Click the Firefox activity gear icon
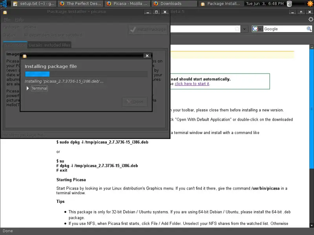 point(310,19)
